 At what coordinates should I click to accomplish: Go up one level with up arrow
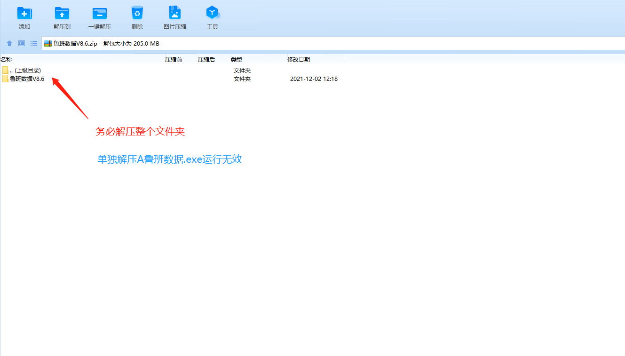(x=9, y=43)
